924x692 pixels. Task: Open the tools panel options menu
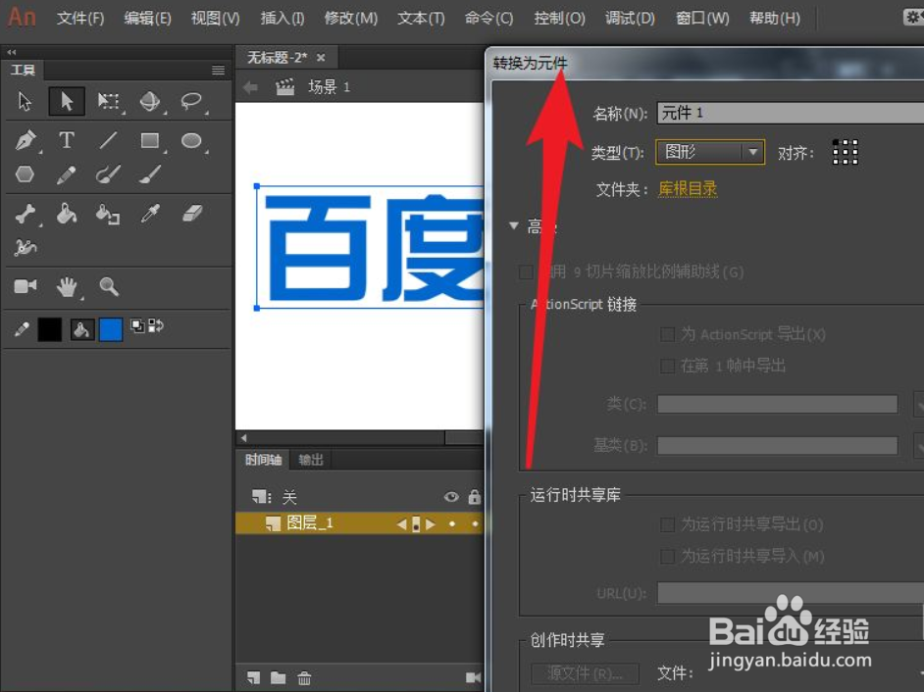pyautogui.click(x=218, y=71)
